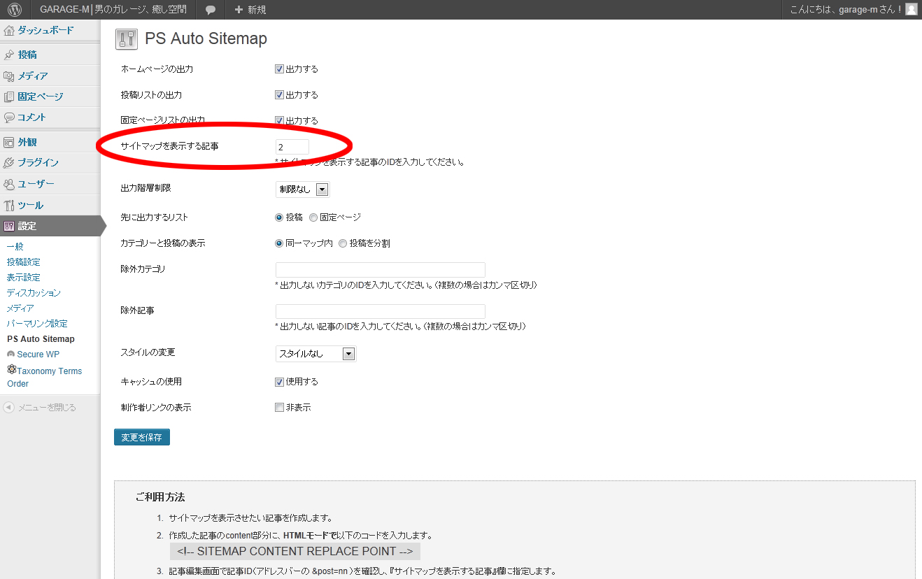This screenshot has height=579, width=922.
Task: Click the PS Auto Sitemap heading icon
Action: [x=127, y=39]
